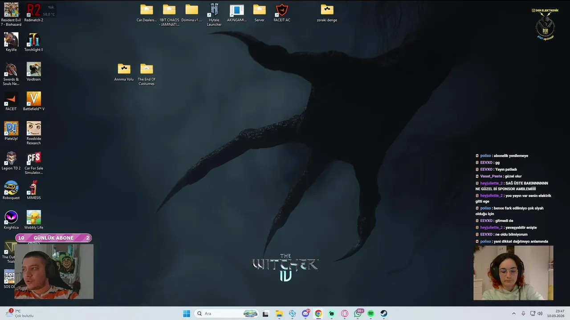
Task: Open Knightica desktop shortcut
Action: click(x=11, y=220)
